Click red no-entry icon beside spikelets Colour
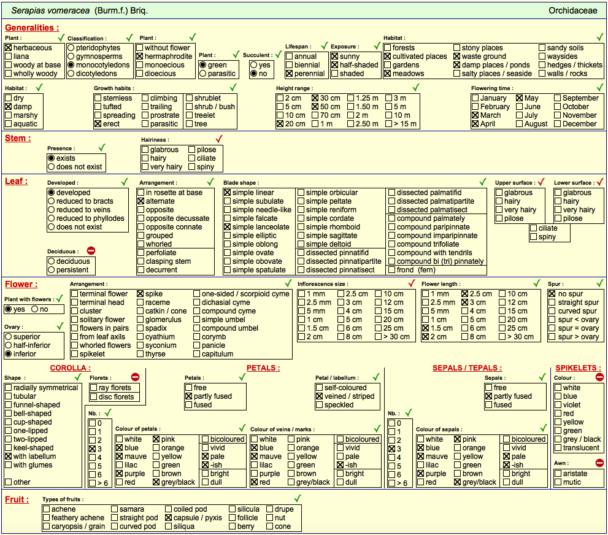608x535 pixels. point(599,377)
